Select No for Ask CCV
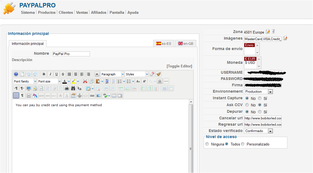 [x=246, y=105]
